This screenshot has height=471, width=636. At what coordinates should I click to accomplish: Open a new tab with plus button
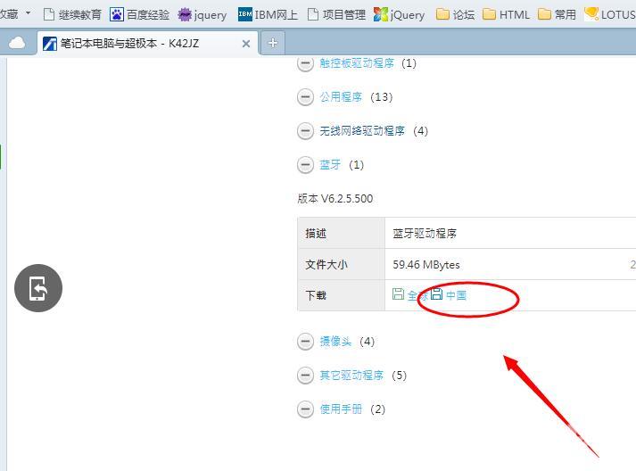click(273, 42)
